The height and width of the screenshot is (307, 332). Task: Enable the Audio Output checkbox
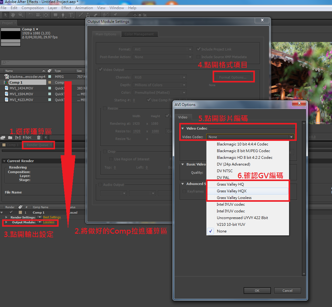(100, 185)
